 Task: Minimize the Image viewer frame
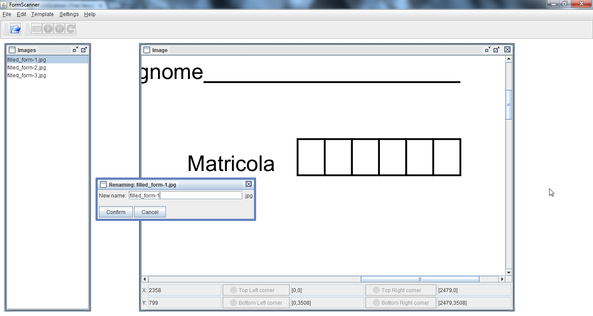488,50
